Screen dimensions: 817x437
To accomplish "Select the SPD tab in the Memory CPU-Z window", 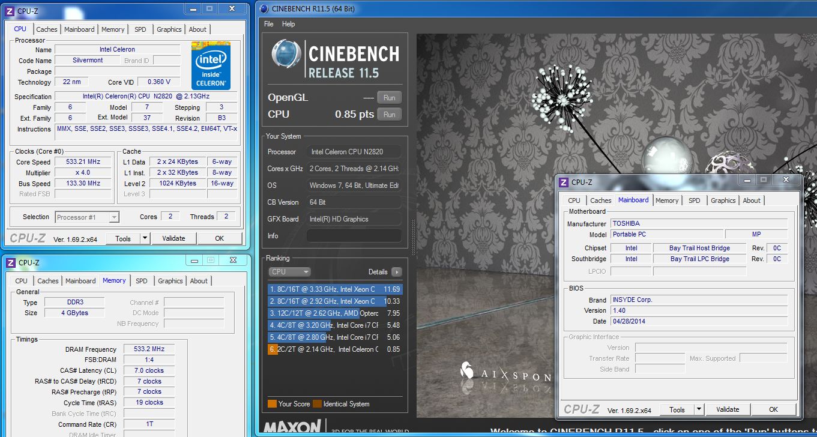I will click(141, 281).
